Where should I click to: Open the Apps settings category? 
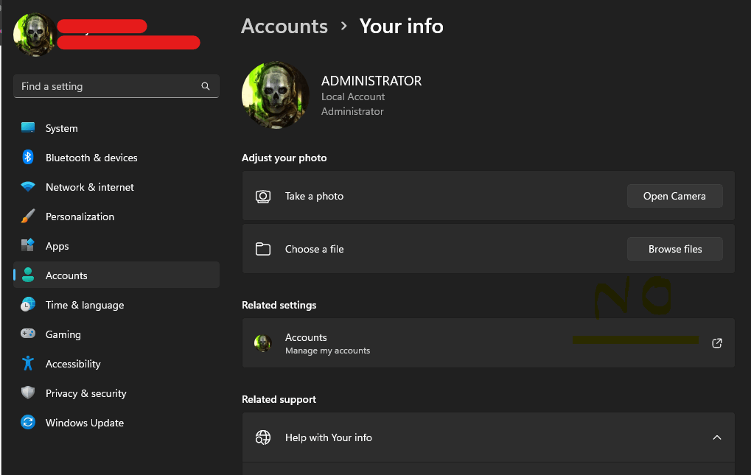point(116,246)
